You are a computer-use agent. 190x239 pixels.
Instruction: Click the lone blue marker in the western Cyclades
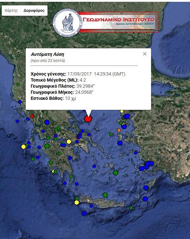pyautogui.click(x=94, y=166)
